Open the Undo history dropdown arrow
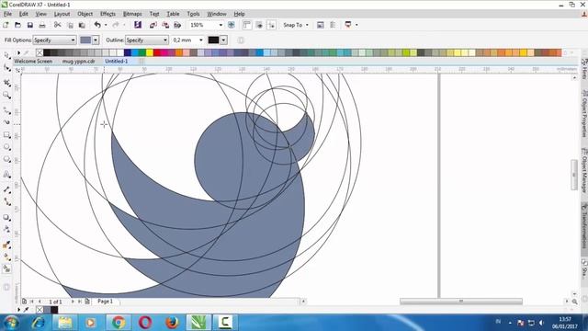 click(106, 25)
